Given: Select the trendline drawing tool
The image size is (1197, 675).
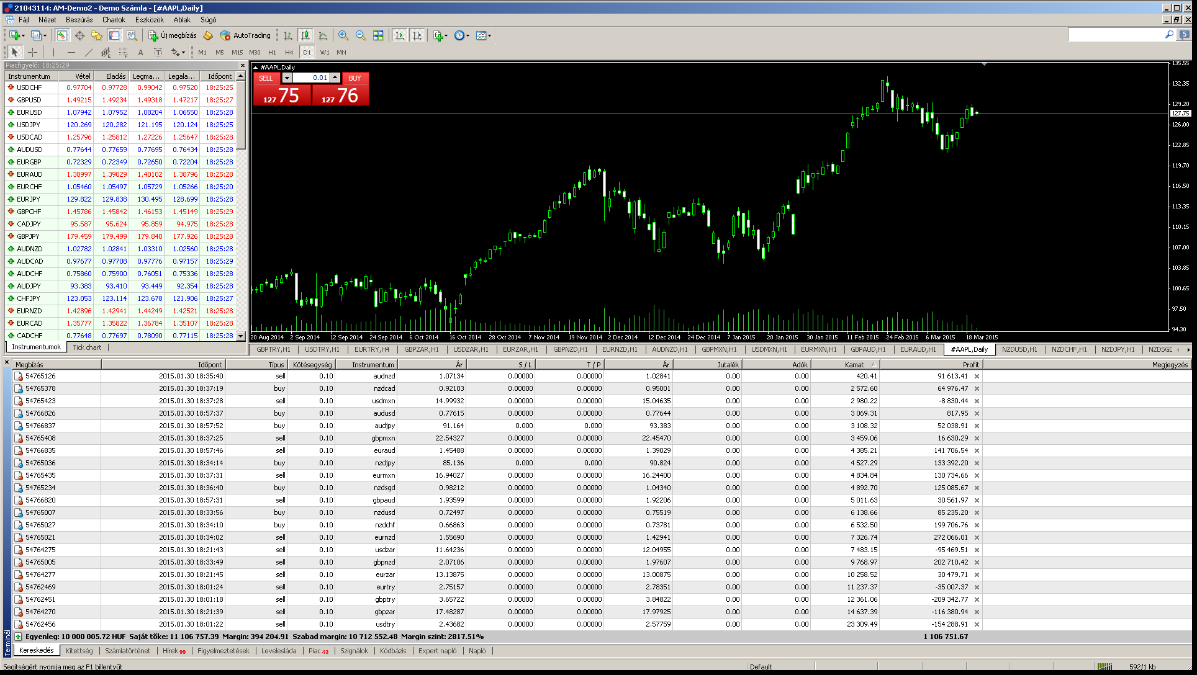Looking at the screenshot, I should pyautogui.click(x=88, y=52).
